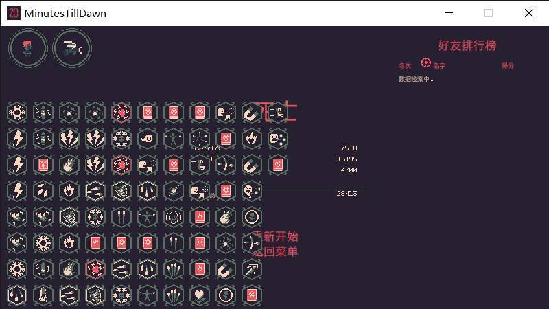Select the heart-adjacent circled skull in bottom row
The image size is (549, 309).
point(226,295)
